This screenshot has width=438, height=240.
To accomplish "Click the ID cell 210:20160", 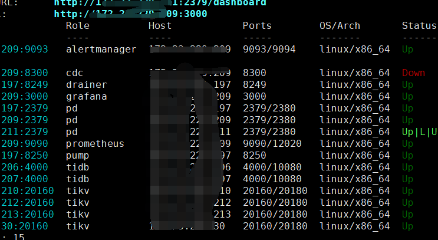I will (x=27, y=191).
